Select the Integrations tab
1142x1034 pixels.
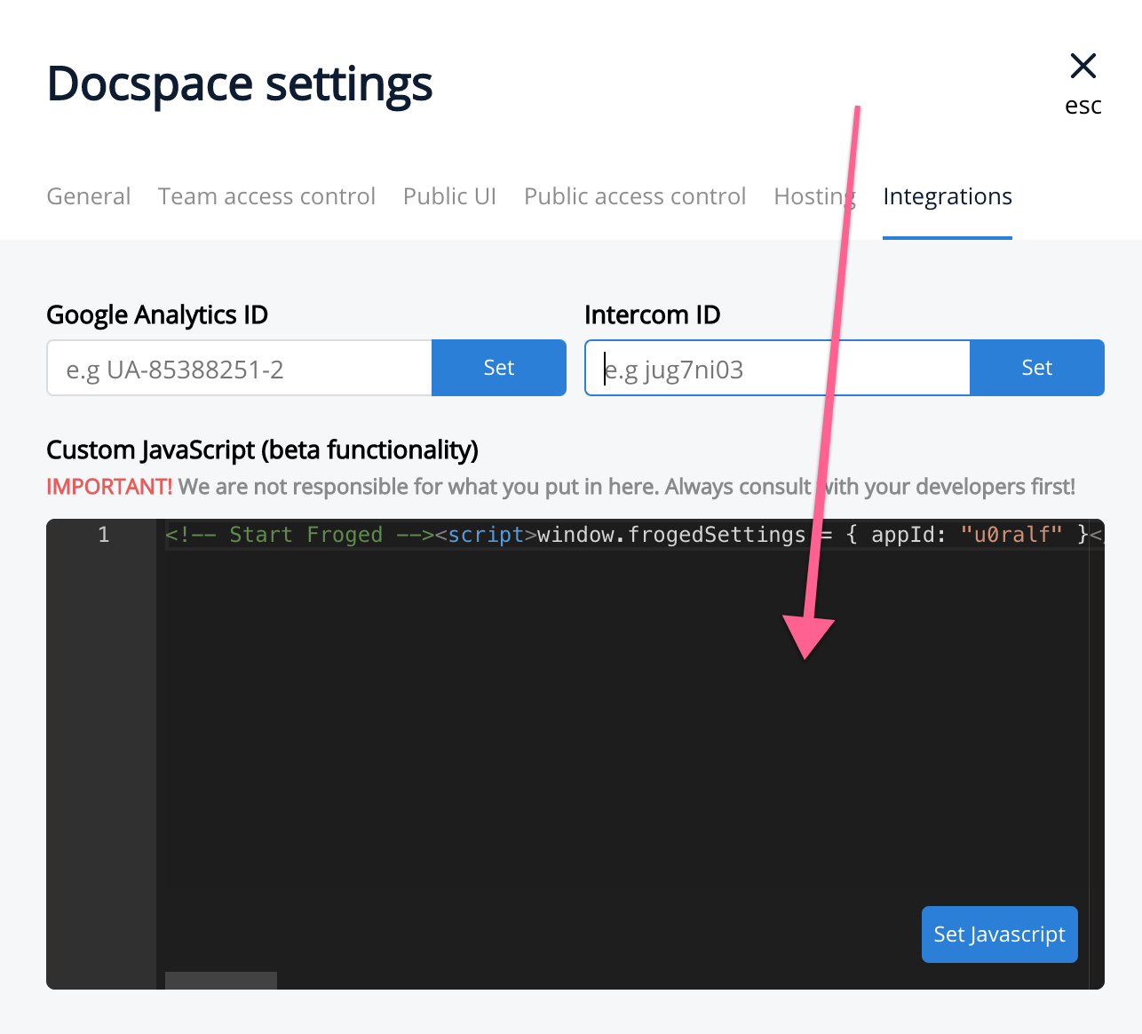[948, 196]
